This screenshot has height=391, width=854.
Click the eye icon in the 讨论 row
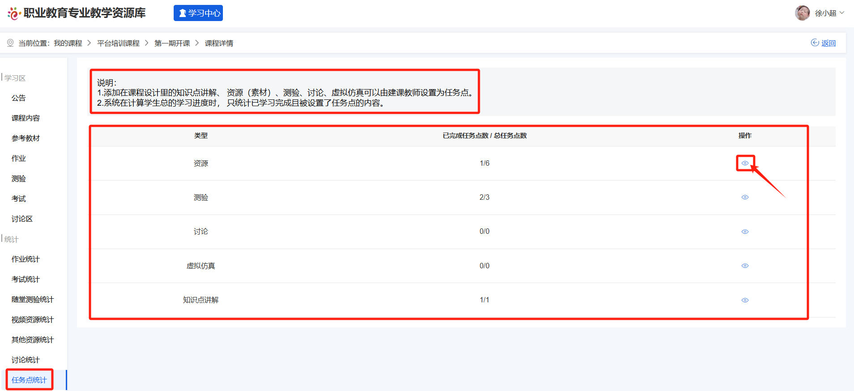[x=745, y=232]
